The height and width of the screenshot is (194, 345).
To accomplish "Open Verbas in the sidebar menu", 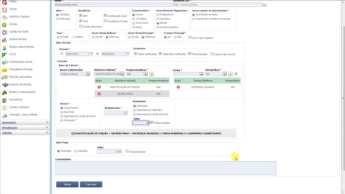I will [13, 24].
